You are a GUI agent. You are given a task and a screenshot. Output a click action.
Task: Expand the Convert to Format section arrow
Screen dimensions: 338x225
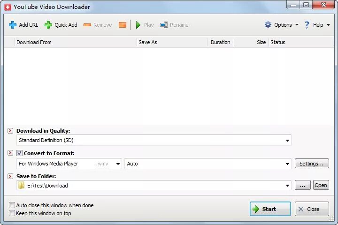pos(10,153)
